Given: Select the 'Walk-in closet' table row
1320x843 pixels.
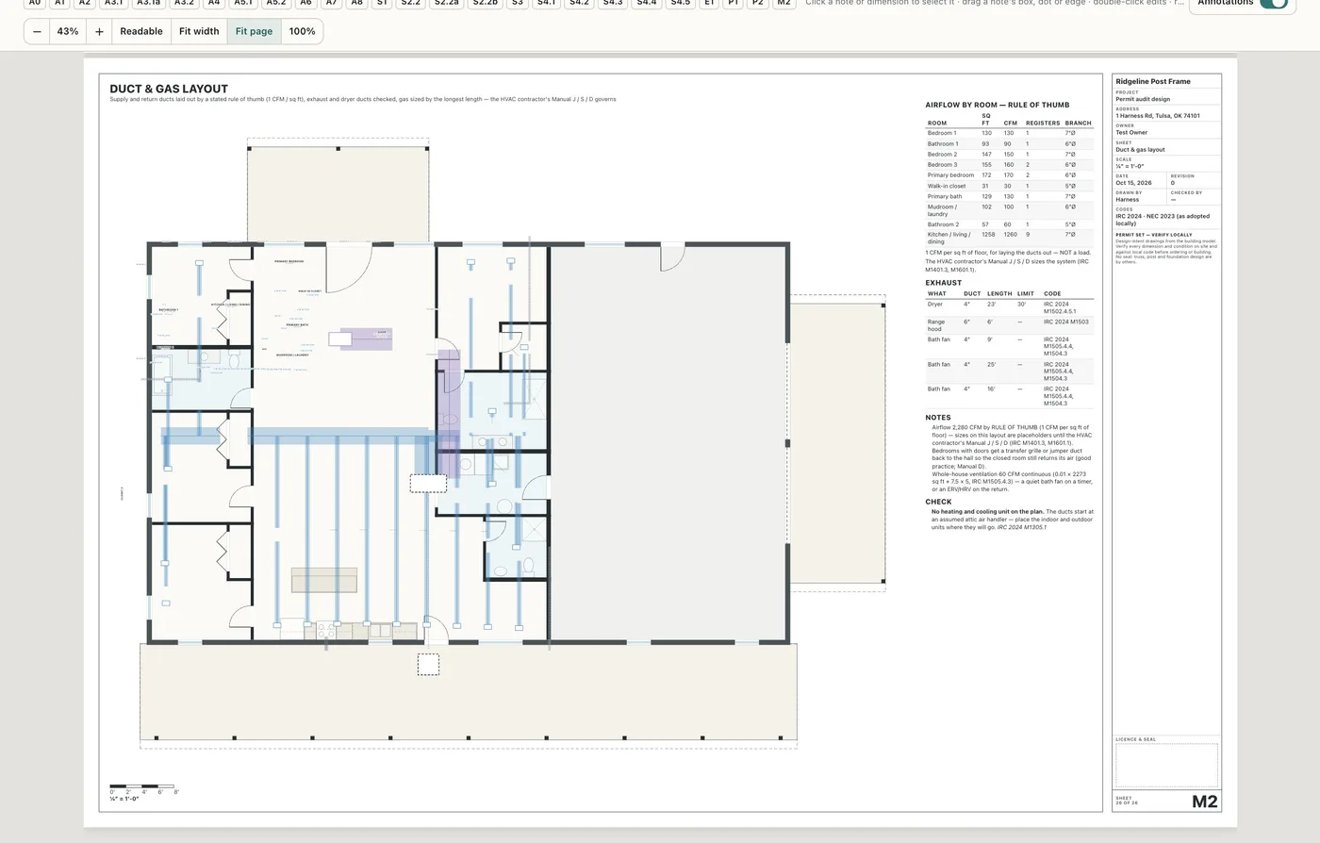Looking at the screenshot, I should tap(1009, 186).
